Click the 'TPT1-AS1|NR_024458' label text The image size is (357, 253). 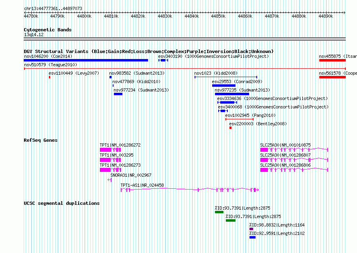[x=142, y=185]
